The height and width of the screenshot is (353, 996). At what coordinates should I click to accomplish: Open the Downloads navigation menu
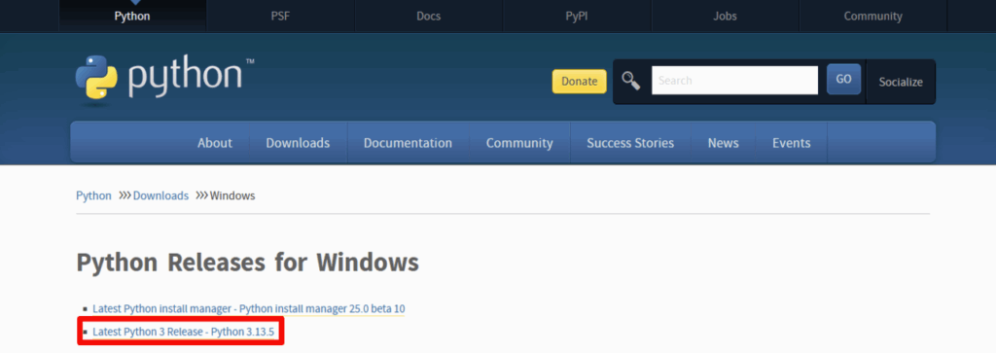[298, 143]
